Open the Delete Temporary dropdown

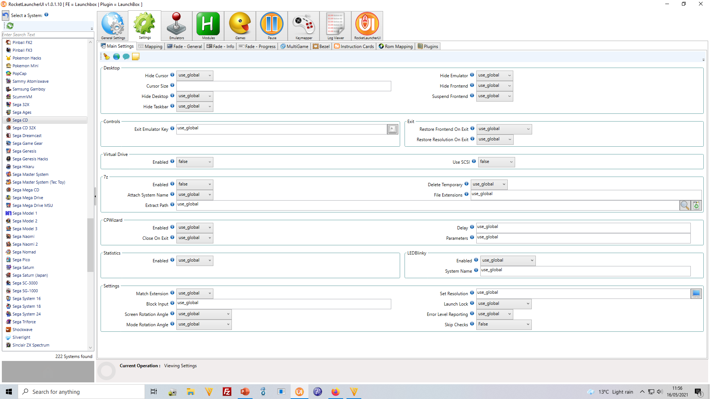click(x=489, y=184)
